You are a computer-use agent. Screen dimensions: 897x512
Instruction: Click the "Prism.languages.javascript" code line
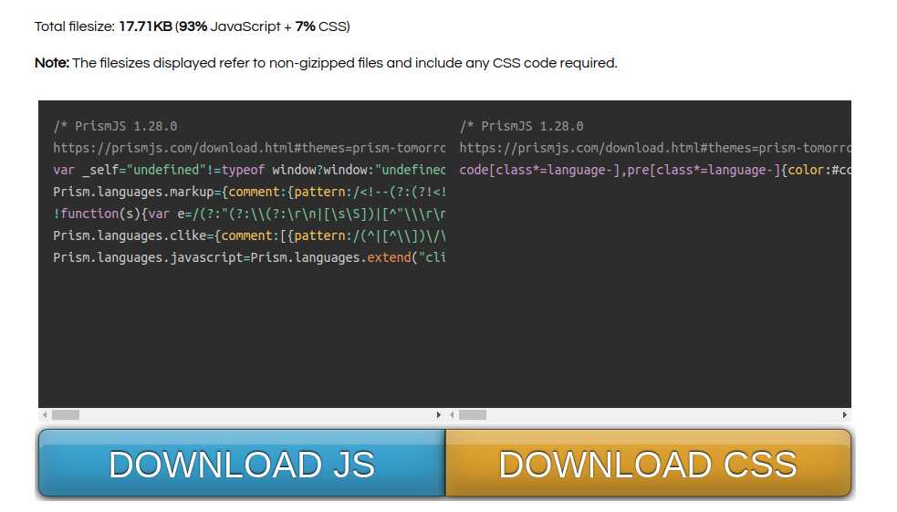click(249, 257)
